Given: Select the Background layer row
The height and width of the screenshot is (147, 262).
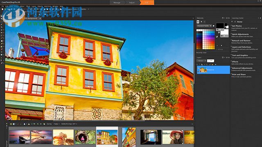Looking at the screenshot, I should [x=213, y=70].
